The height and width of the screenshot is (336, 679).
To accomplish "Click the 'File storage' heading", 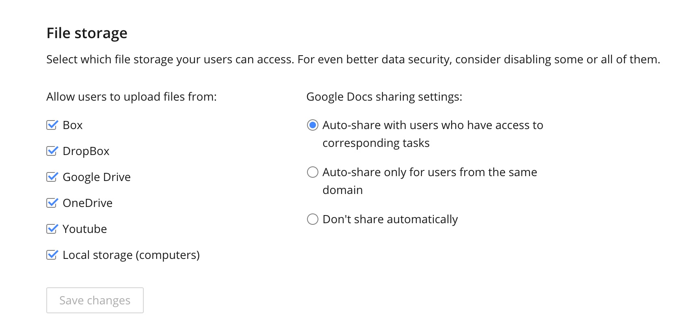I will coord(87,33).
